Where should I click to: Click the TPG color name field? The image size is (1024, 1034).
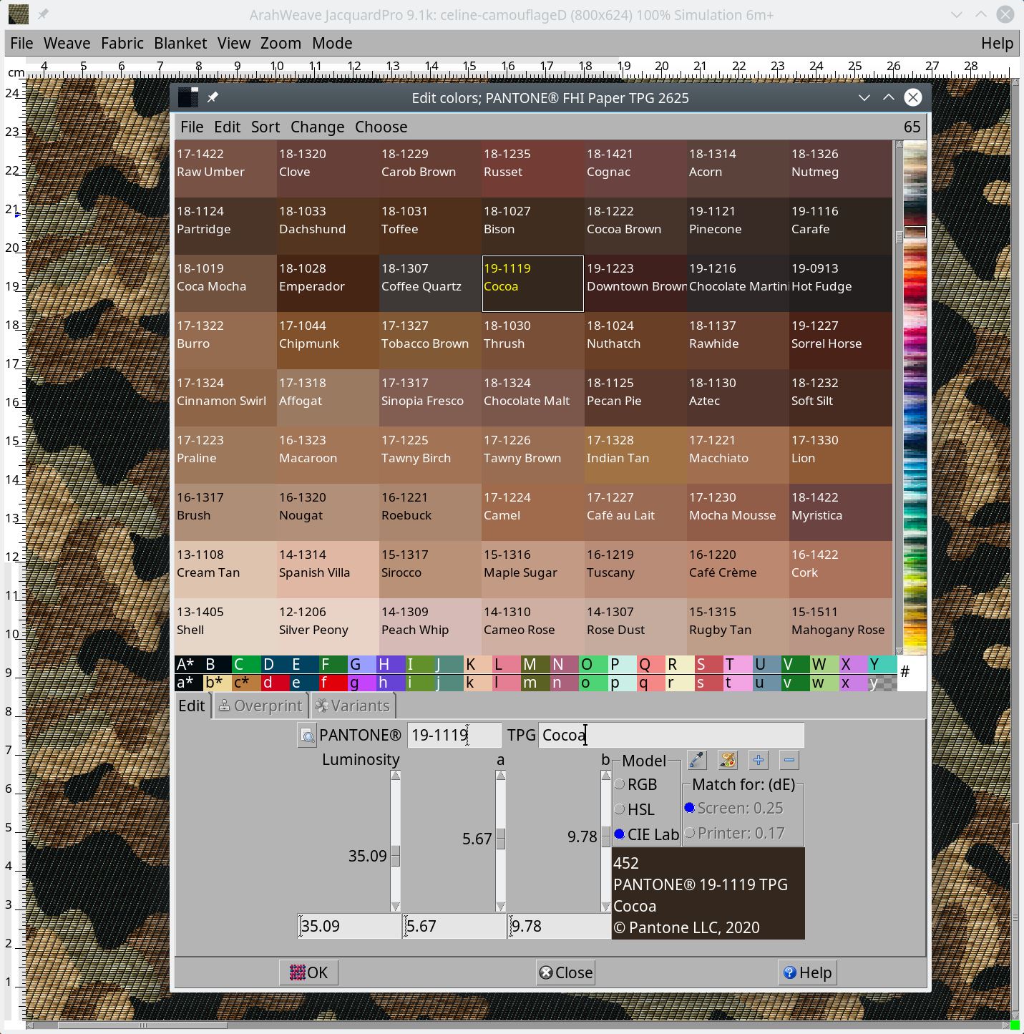[671, 735]
